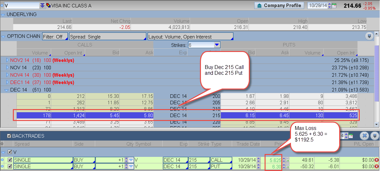
Task: Open the Backtrades calendar icon
Action: 351,136
